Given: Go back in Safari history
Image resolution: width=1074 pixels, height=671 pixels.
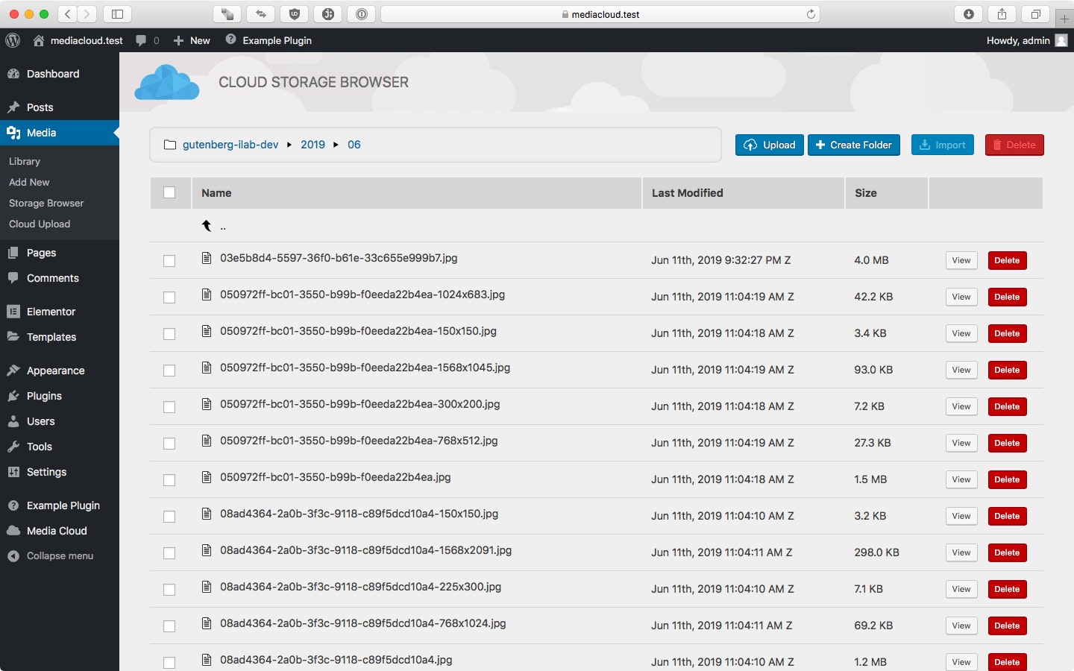Looking at the screenshot, I should 68,14.
